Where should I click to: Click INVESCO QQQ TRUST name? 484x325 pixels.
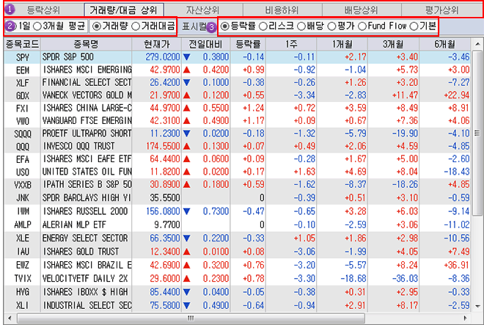[78, 146]
